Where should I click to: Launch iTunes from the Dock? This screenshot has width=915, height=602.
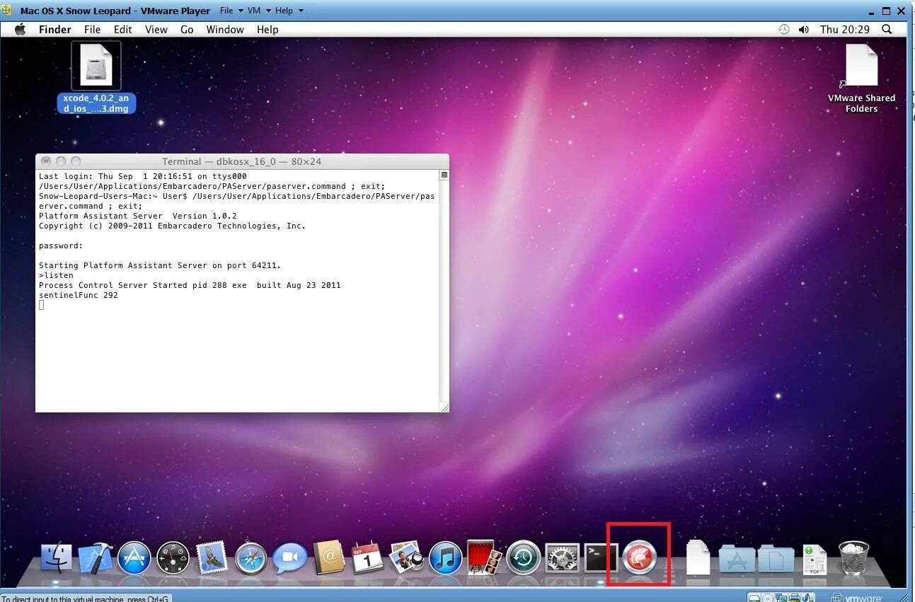tap(445, 558)
